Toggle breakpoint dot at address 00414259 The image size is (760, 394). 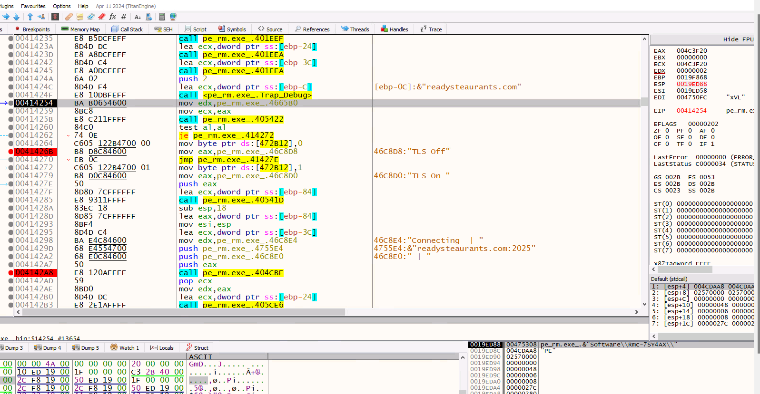(11, 111)
